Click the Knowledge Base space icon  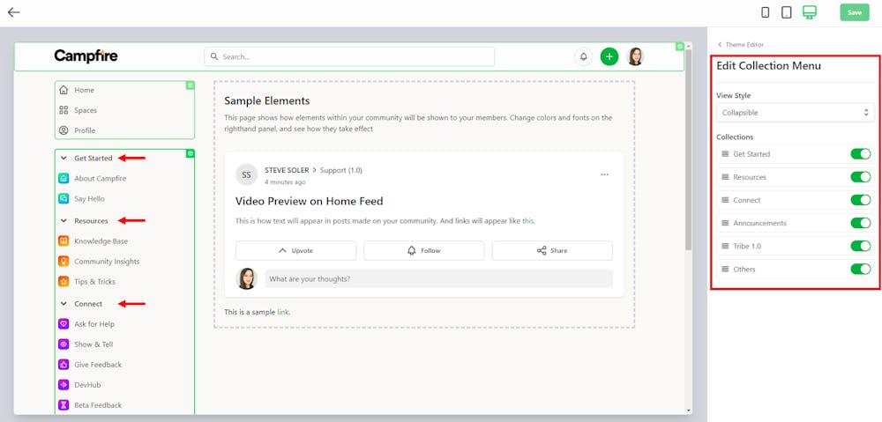[x=64, y=241]
